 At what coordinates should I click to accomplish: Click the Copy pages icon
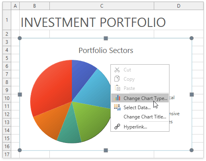click(x=117, y=79)
